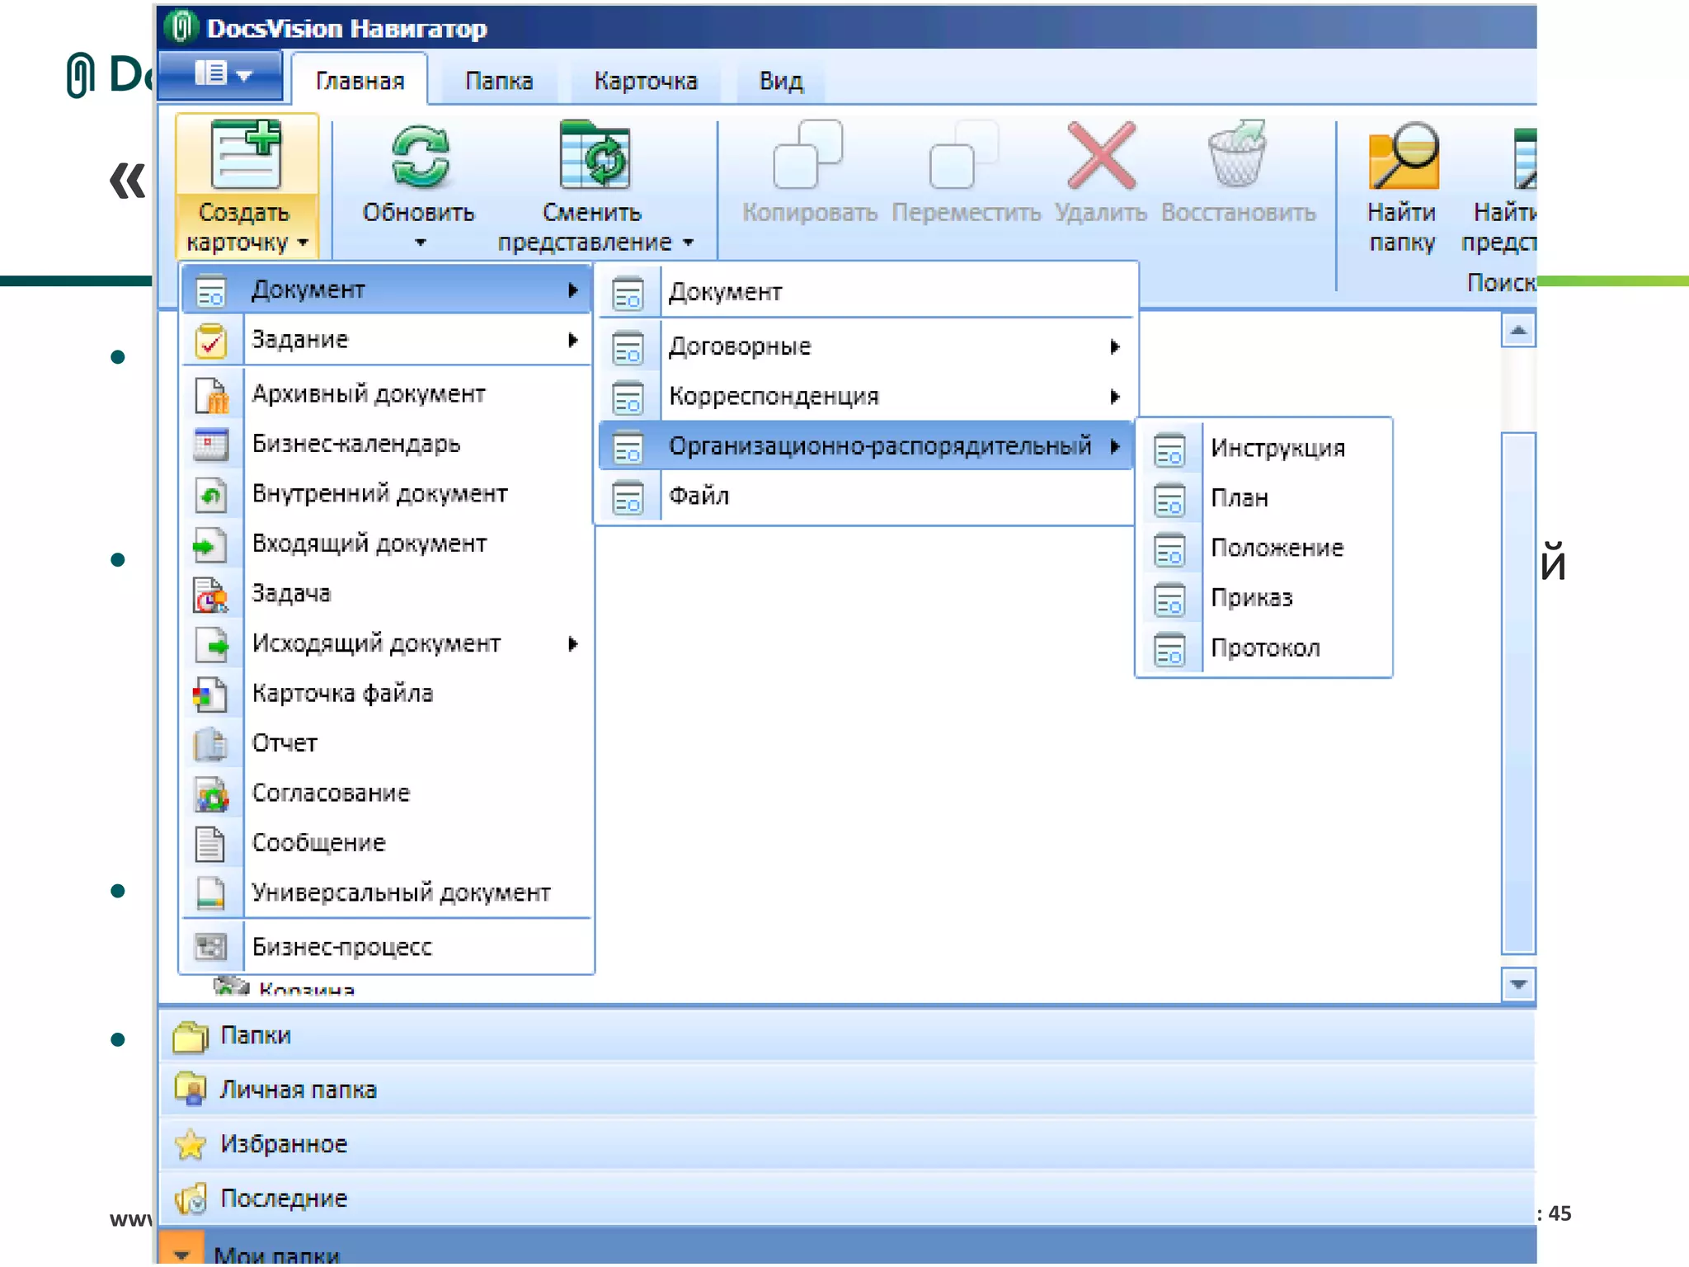The width and height of the screenshot is (1689, 1267).
Task: Open the Последние navigation section
Action: pyautogui.click(x=283, y=1199)
